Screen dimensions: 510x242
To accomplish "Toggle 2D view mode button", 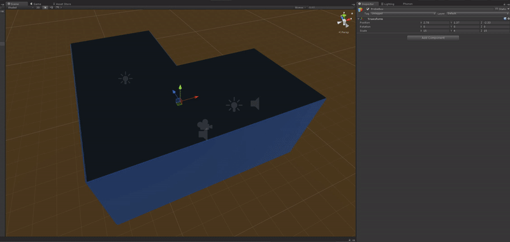I will tap(38, 8).
